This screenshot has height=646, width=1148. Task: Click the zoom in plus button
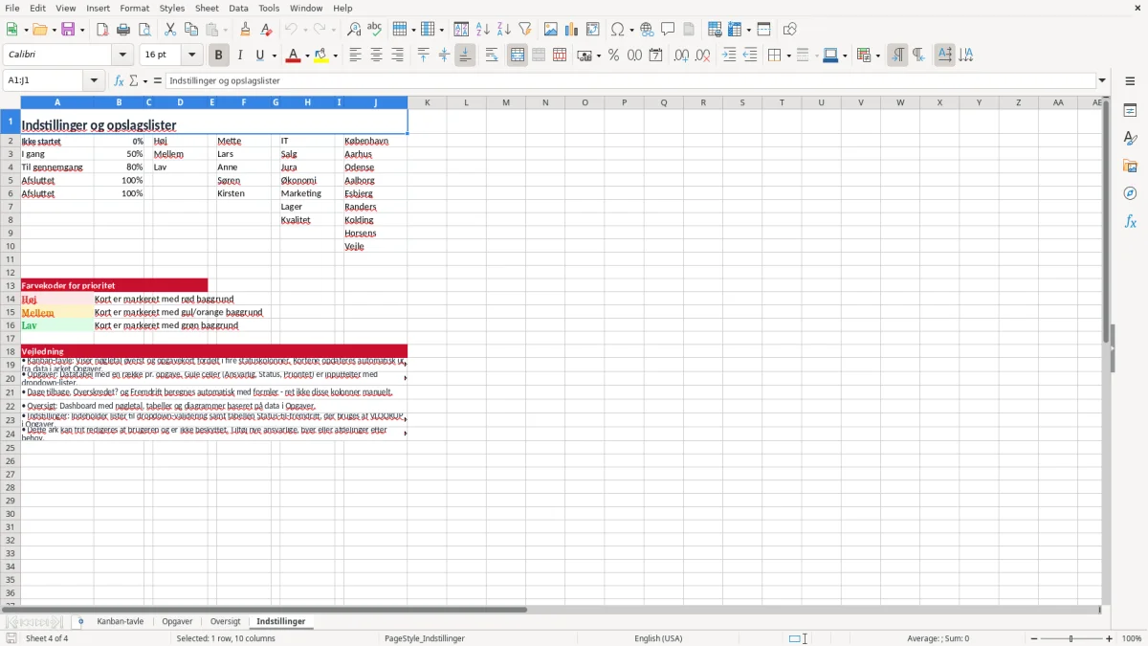pos(1110,638)
